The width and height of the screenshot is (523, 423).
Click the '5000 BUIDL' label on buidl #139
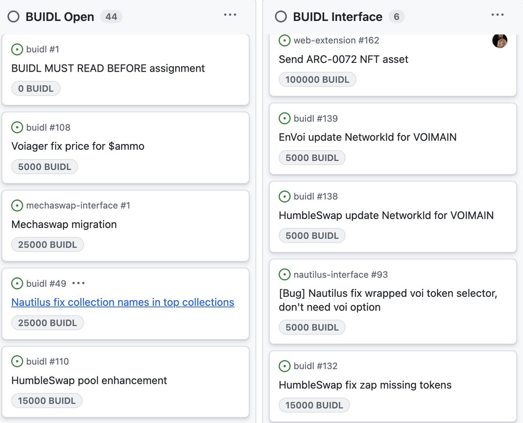pos(312,158)
